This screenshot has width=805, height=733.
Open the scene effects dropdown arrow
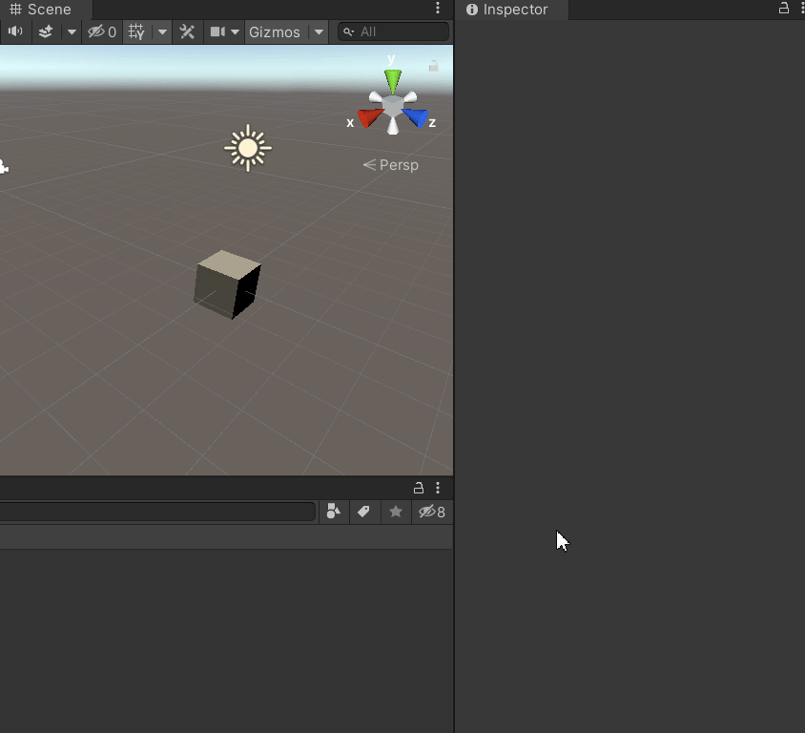point(72,31)
